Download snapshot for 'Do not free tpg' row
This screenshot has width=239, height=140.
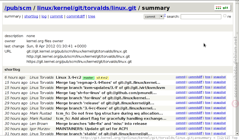(220, 113)
